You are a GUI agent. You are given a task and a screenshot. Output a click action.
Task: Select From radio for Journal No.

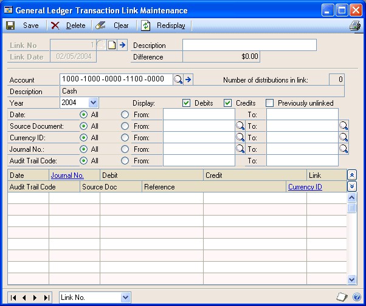tap(125, 149)
